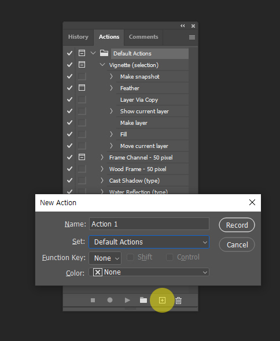Select the Make layer step

coord(152,123)
